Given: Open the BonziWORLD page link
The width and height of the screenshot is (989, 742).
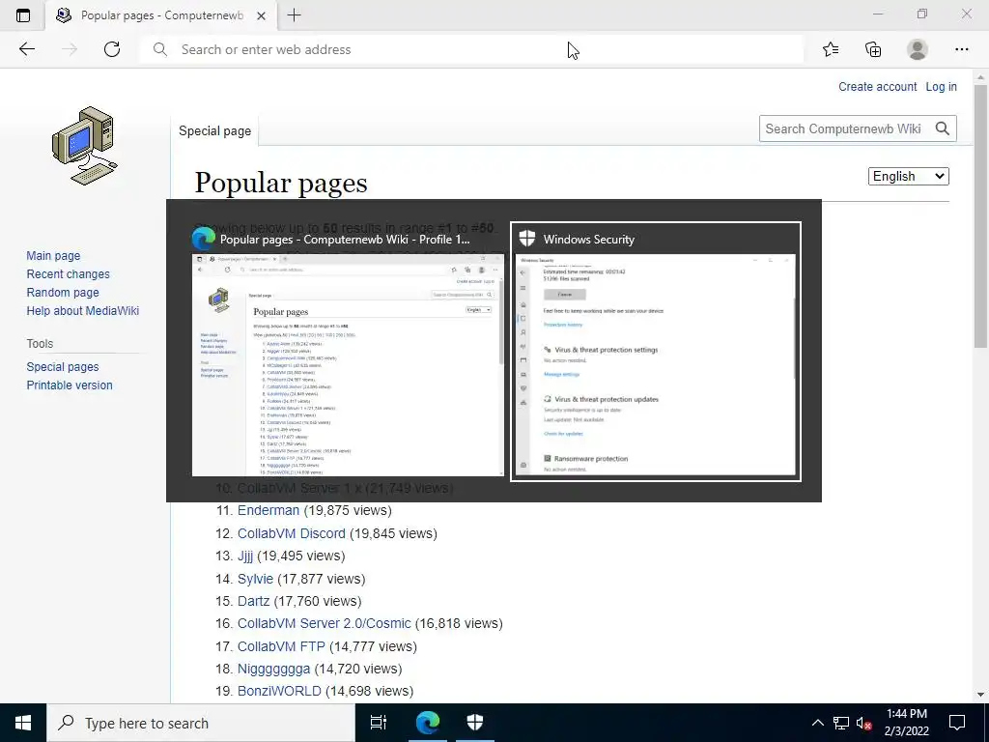Looking at the screenshot, I should click(x=279, y=691).
